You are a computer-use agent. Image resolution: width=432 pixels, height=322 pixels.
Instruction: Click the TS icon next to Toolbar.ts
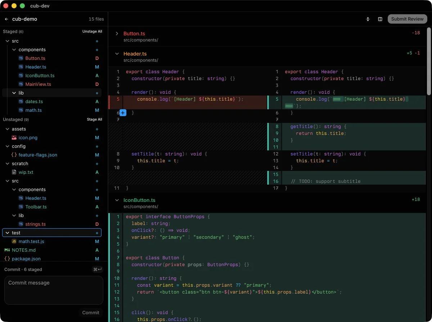(x=21, y=207)
